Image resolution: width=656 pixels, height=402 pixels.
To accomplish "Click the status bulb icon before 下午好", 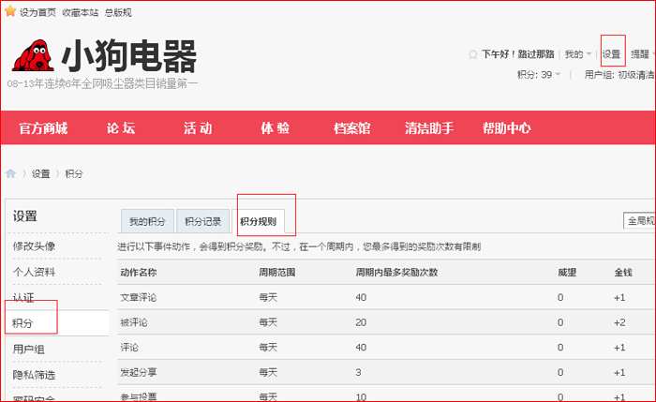I will point(472,54).
